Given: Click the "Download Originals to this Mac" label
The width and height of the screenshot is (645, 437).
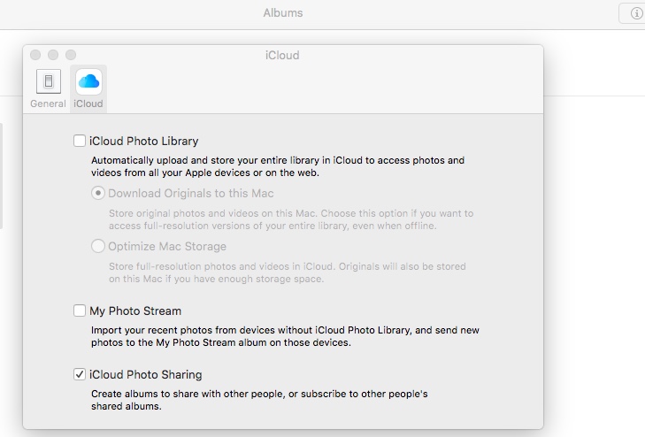Looking at the screenshot, I should coord(191,193).
